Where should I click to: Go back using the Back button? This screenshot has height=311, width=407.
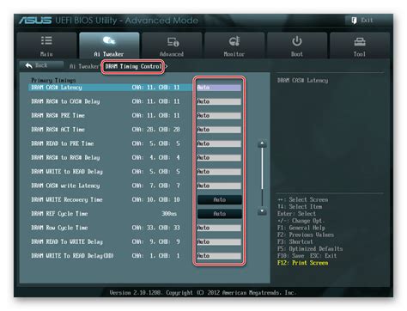[x=41, y=65]
